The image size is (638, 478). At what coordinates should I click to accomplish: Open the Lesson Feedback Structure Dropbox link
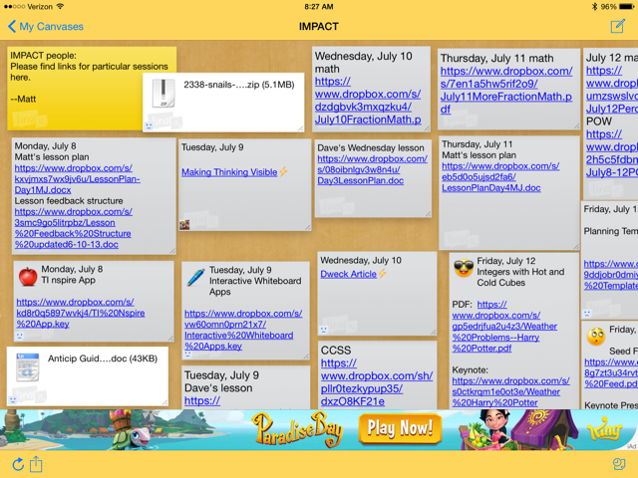(73, 228)
